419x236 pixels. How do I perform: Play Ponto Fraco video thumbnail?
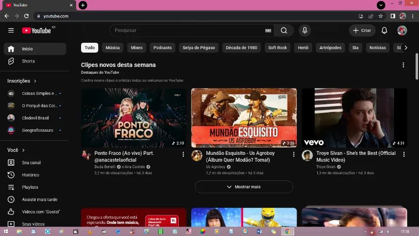coord(134,118)
